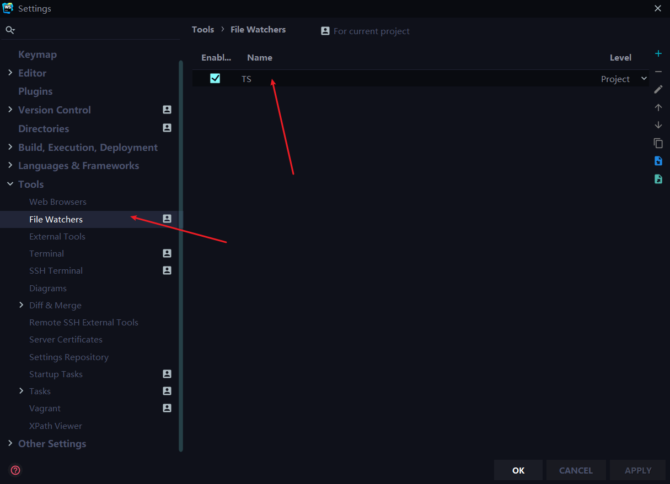Disable the TS file watcher checkbox
The image size is (670, 484).
pos(215,79)
